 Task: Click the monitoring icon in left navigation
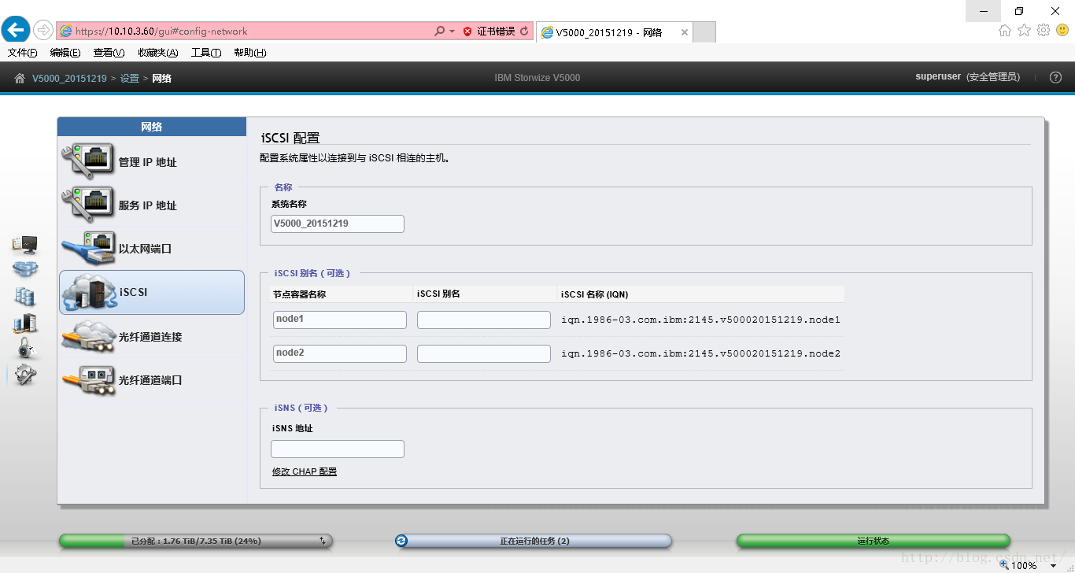point(24,245)
